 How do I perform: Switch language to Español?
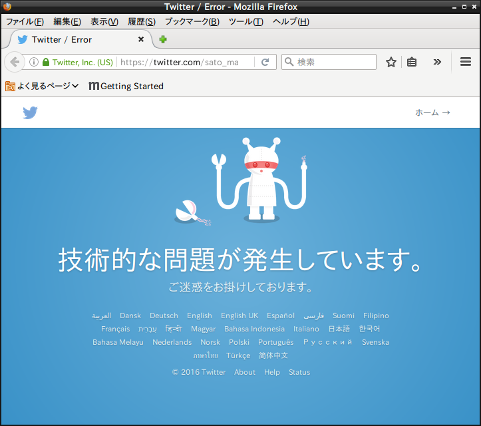281,316
